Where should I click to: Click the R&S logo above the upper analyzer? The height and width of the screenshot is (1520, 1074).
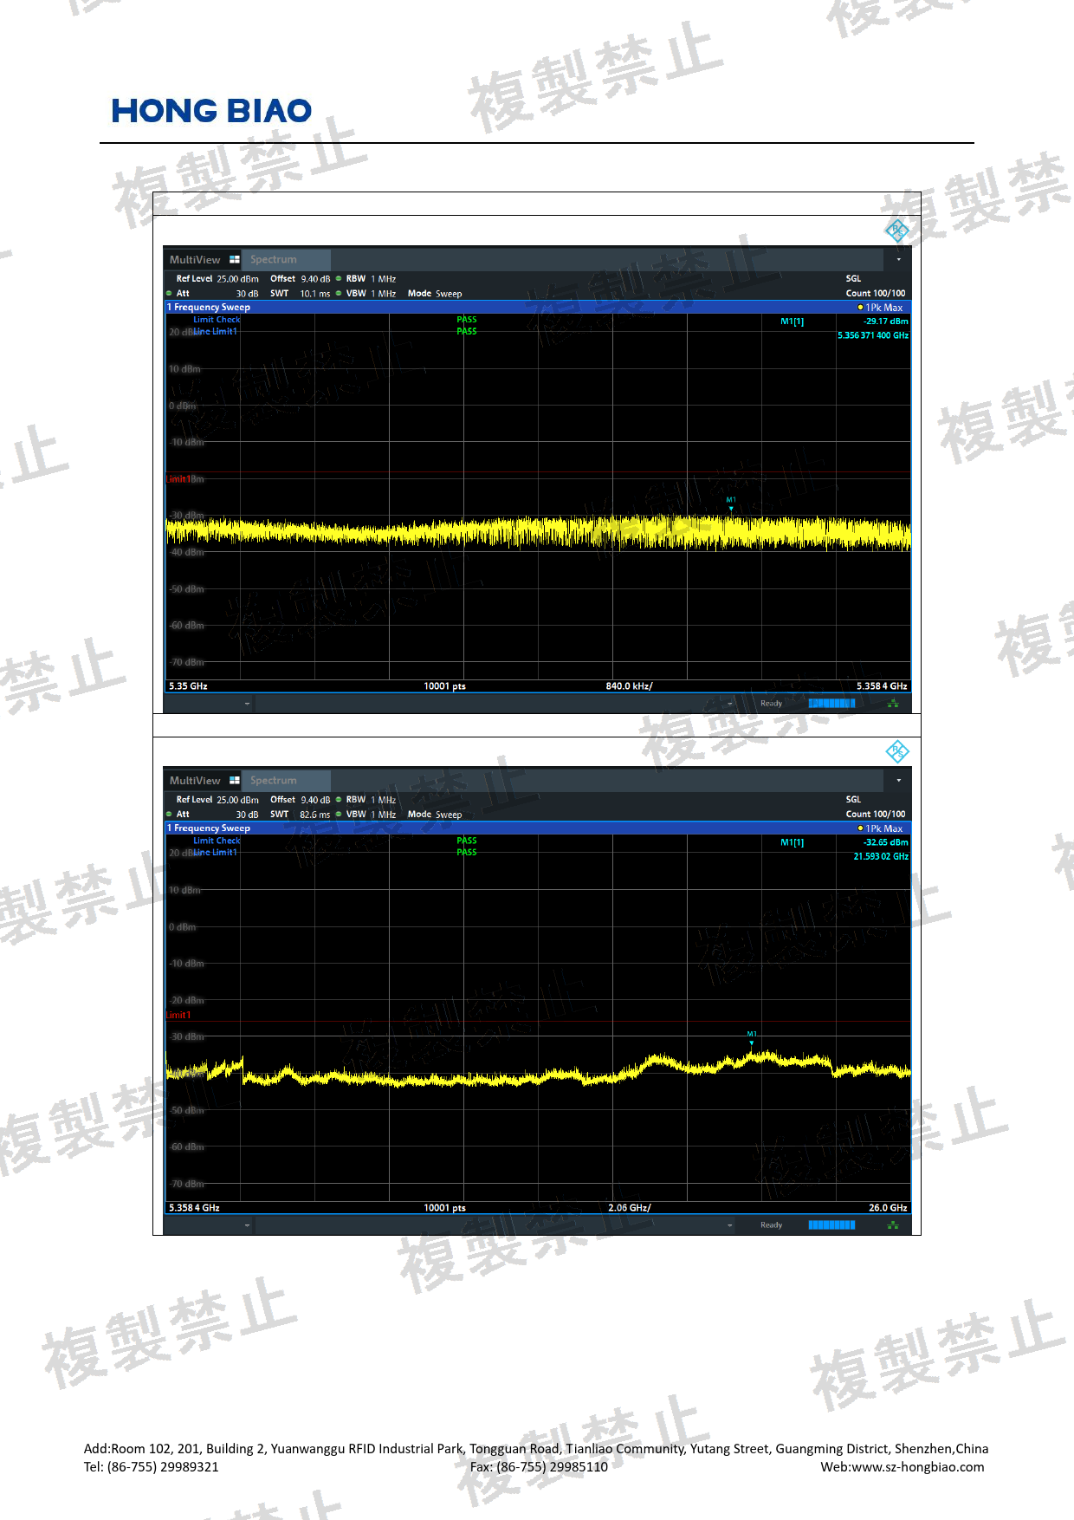click(896, 231)
